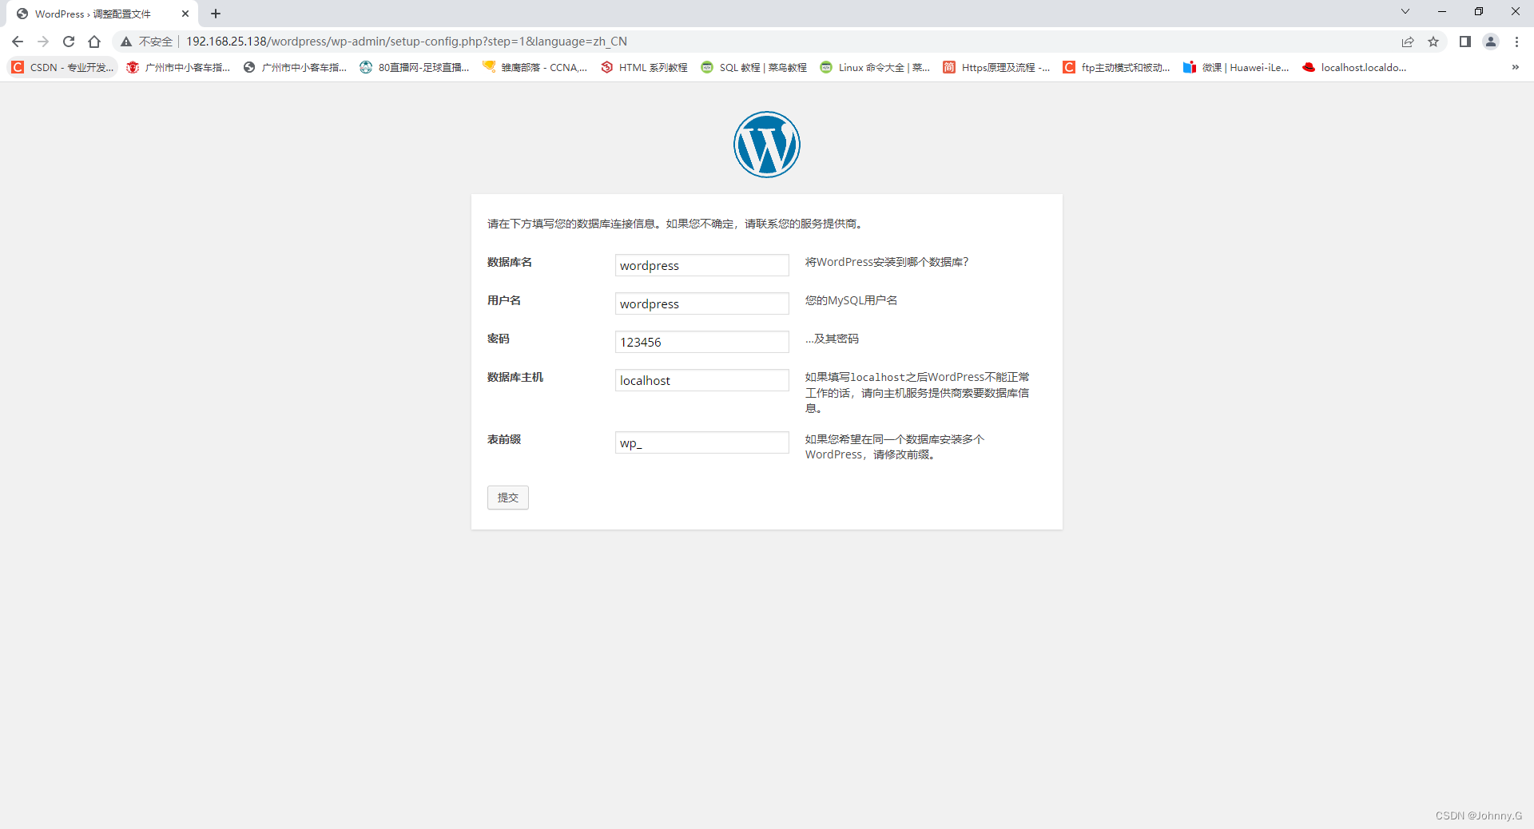Click the 数据库名 input field

point(701,265)
